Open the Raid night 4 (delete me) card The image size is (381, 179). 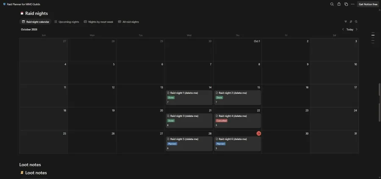click(237, 121)
